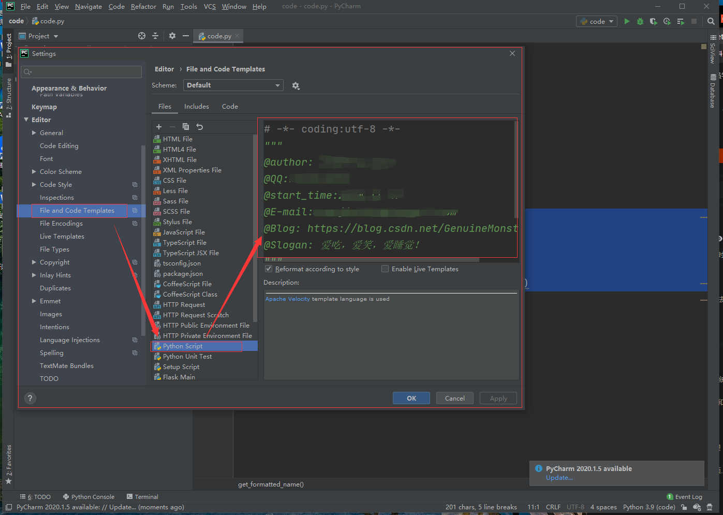Screen dimensions: 723x515
Task: Click the Run code button
Action: [627, 21]
